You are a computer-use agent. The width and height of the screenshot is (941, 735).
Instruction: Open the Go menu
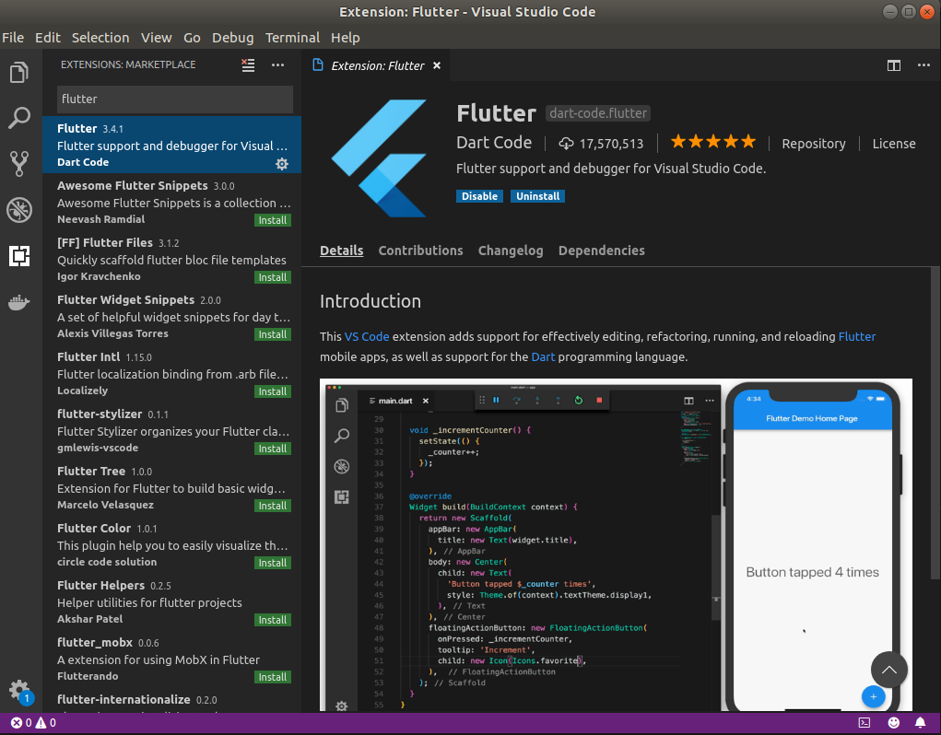coord(192,37)
